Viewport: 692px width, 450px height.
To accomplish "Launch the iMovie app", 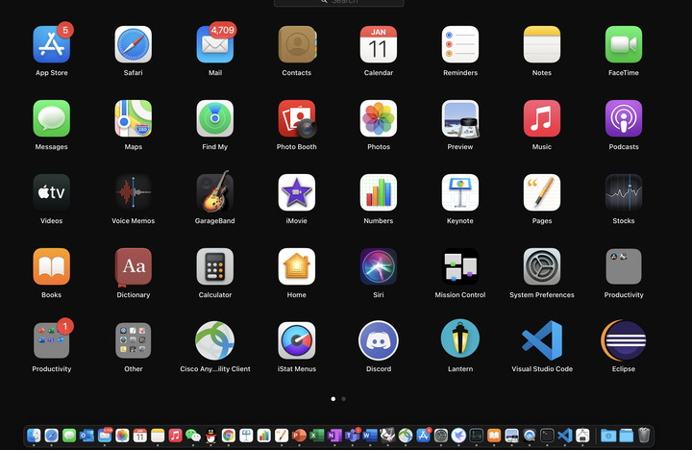I will (297, 192).
